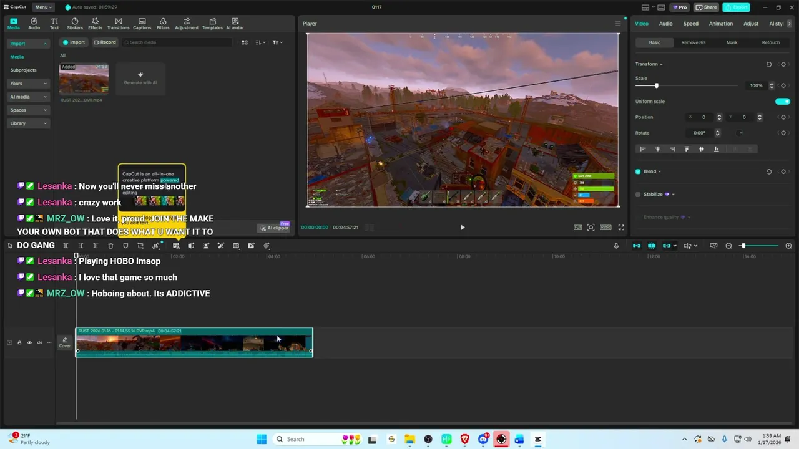
Task: Click the microphone voiceover record icon
Action: (x=616, y=246)
